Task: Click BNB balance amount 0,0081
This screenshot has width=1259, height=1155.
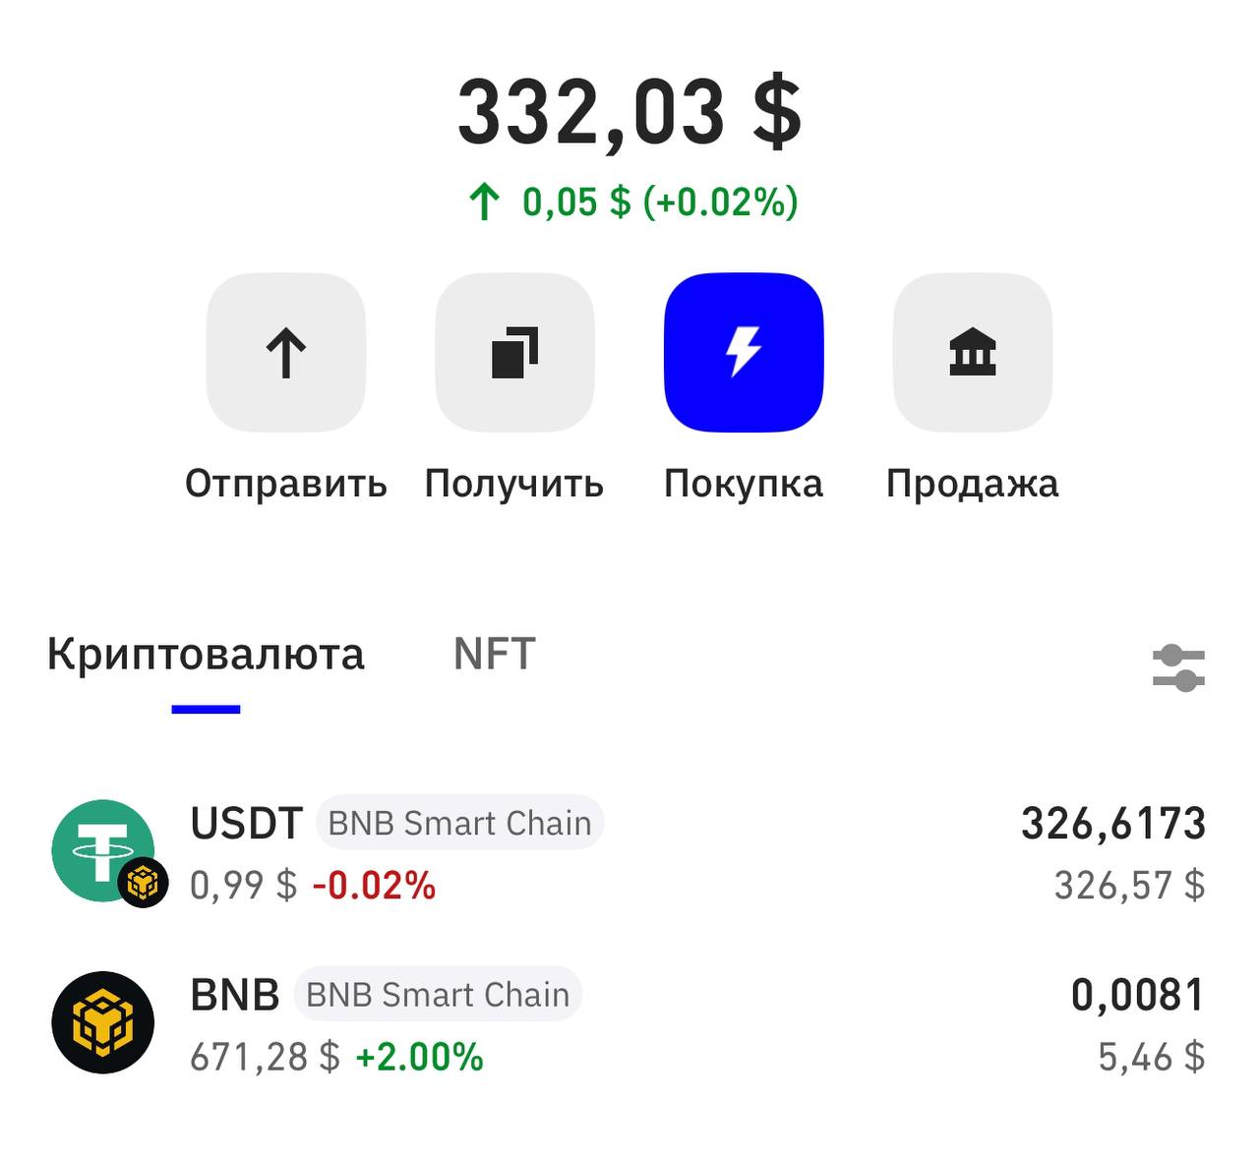Action: point(1138,996)
